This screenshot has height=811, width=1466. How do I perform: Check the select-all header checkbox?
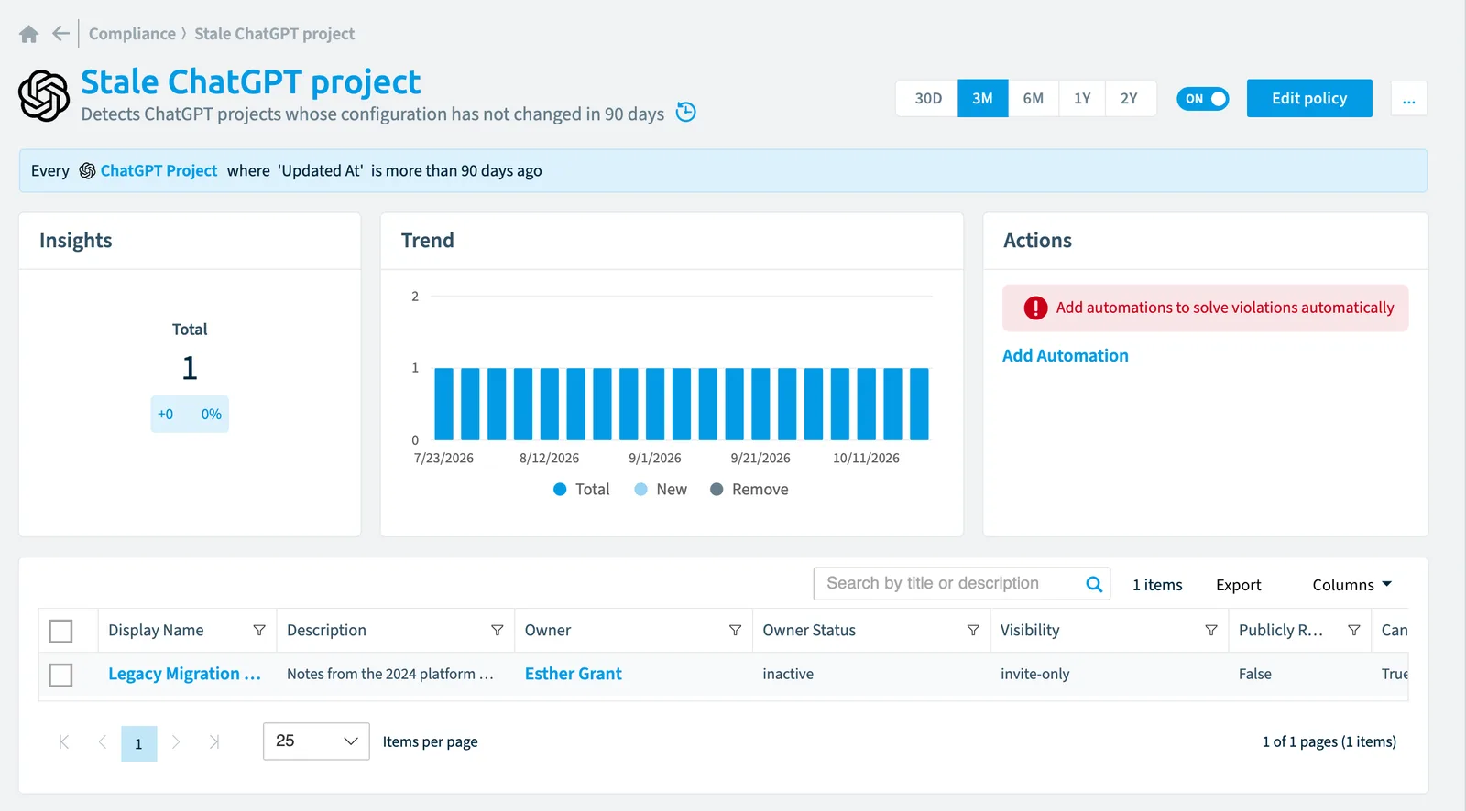pos(60,632)
